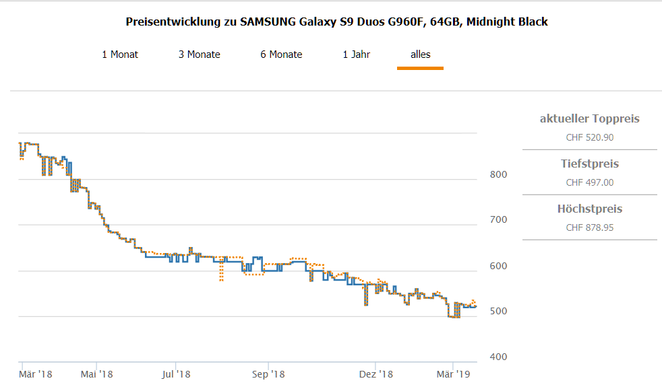Viewport: 662px width, 391px height.
Task: Select the alles tab
Action: [420, 55]
